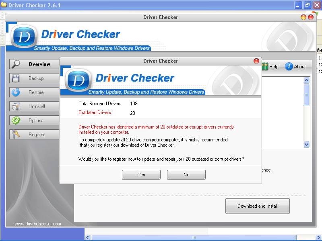Click No to decline registration
The image size is (322, 241).
tap(186, 175)
